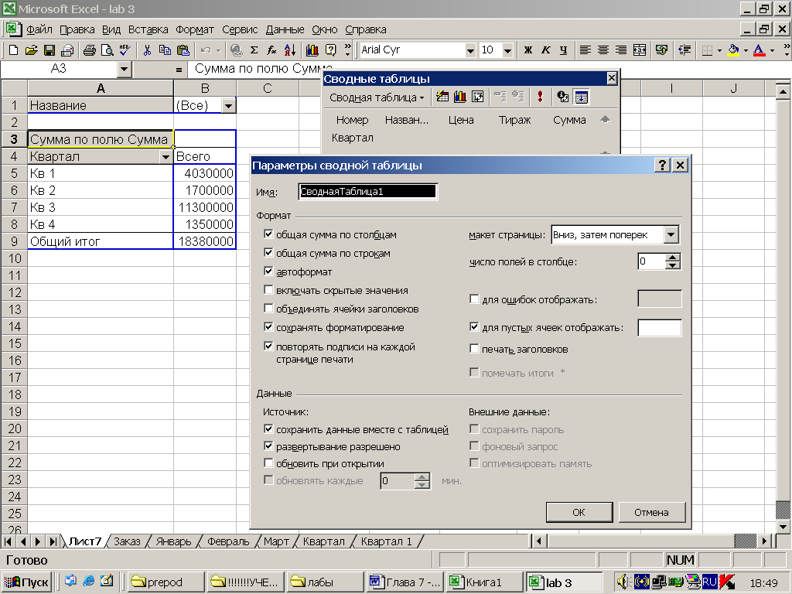This screenshot has width=792, height=594.
Task: Click the New workbook icon
Action: tap(14, 50)
